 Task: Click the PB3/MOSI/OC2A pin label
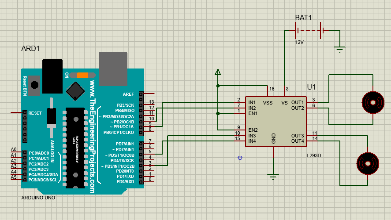click(x=116, y=116)
